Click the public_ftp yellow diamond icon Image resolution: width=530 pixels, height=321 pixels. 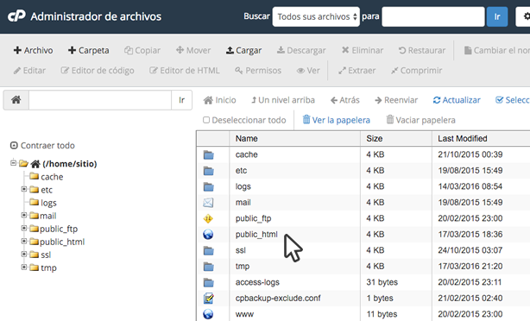tap(208, 218)
